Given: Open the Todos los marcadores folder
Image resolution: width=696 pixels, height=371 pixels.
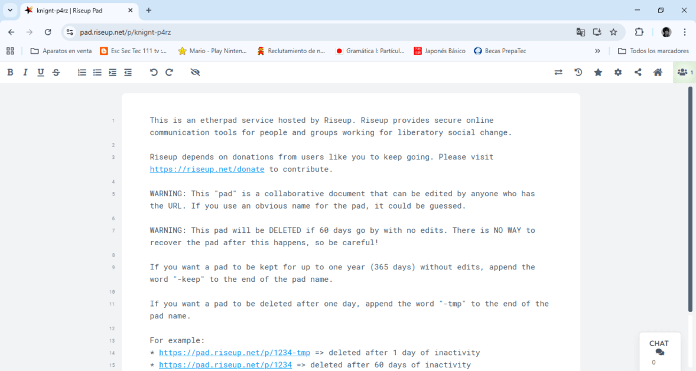Looking at the screenshot, I should [653, 51].
